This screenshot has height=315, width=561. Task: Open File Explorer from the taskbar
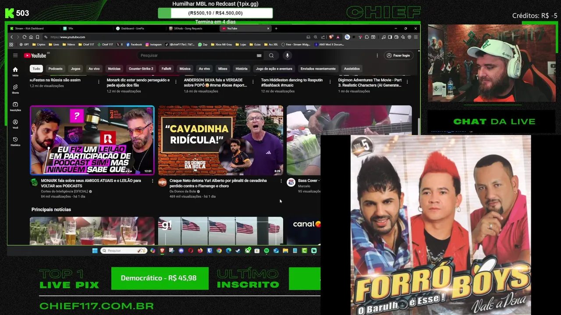tap(285, 251)
